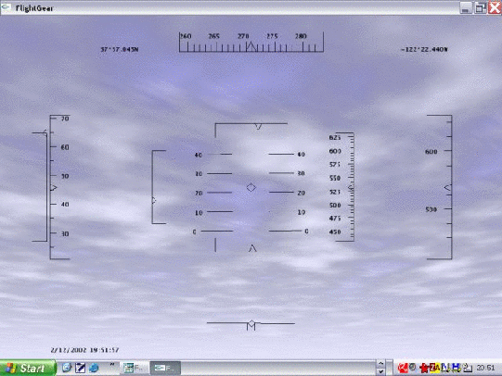Click the blue H system tray icon
The image size is (502, 376).
pos(457,368)
